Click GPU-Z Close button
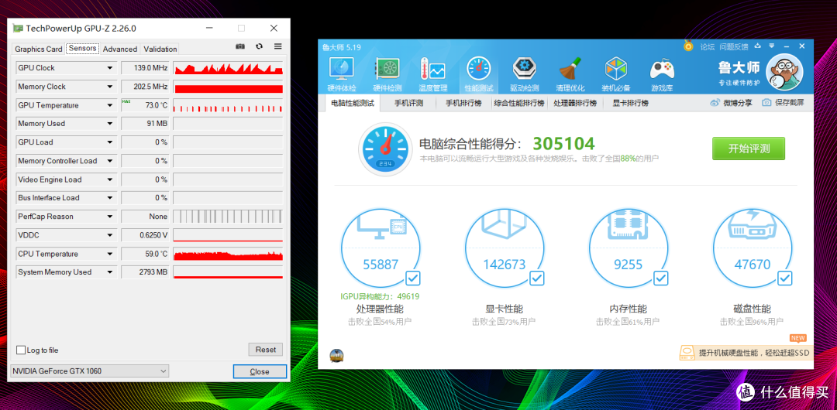The height and width of the screenshot is (410, 837). coord(260,371)
